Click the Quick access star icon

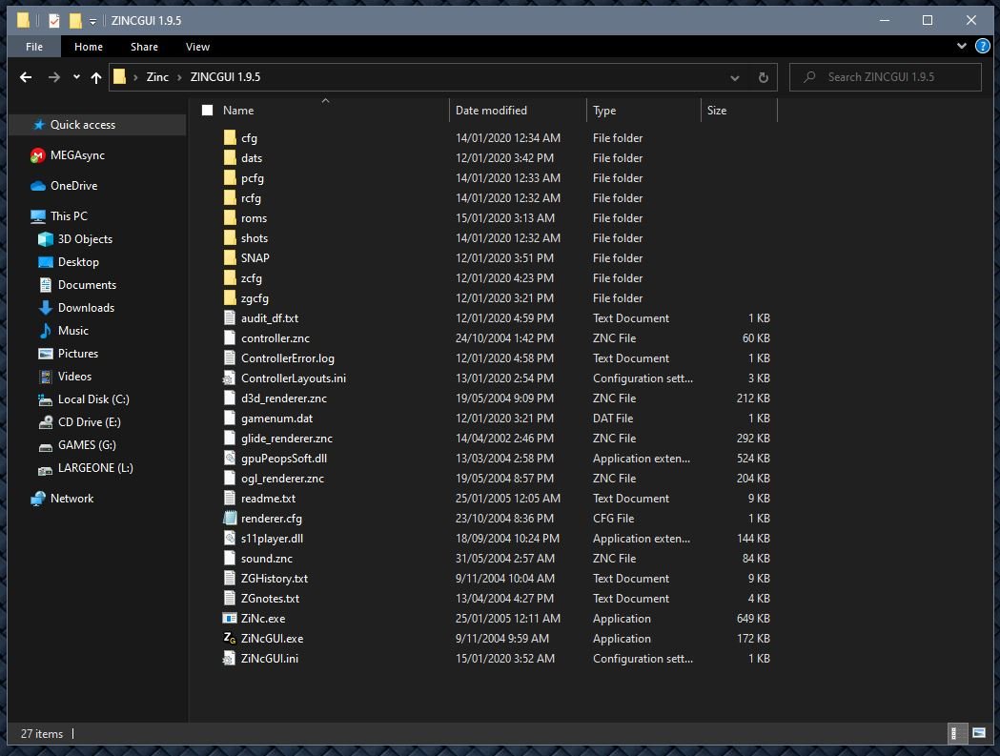click(x=39, y=124)
